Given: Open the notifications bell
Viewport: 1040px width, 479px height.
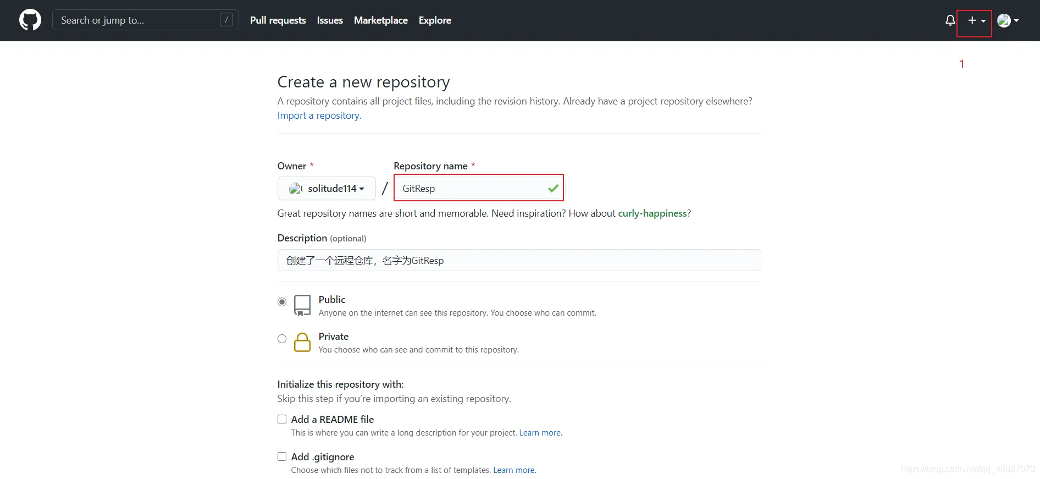Looking at the screenshot, I should tap(950, 20).
